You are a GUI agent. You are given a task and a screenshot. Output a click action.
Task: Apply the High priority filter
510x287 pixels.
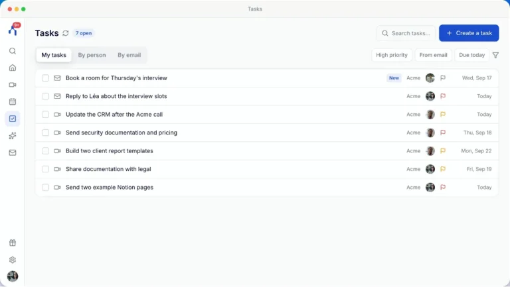point(392,55)
